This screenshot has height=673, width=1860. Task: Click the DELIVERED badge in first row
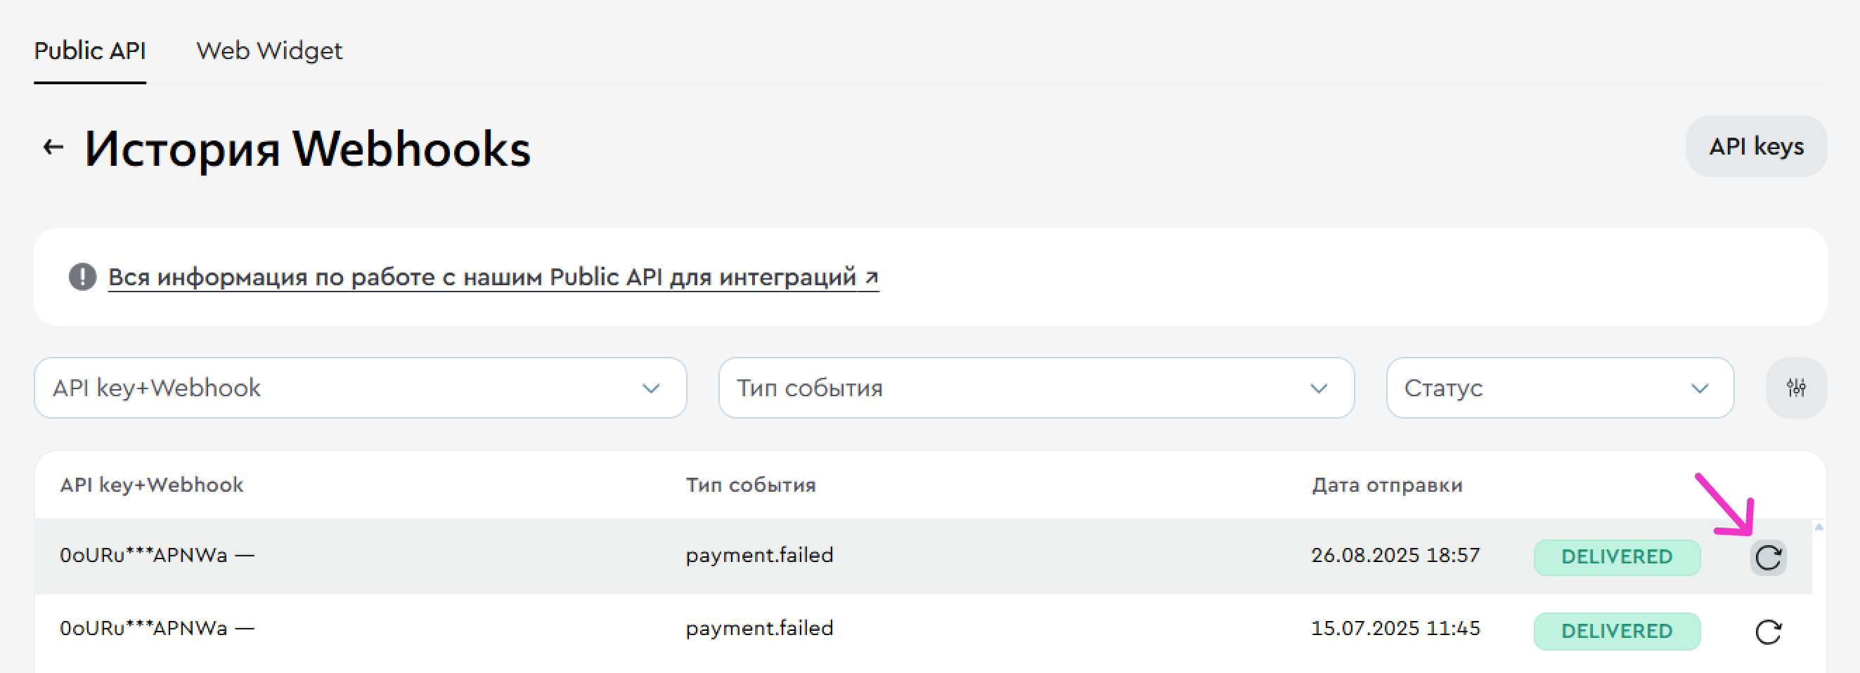pyautogui.click(x=1617, y=557)
